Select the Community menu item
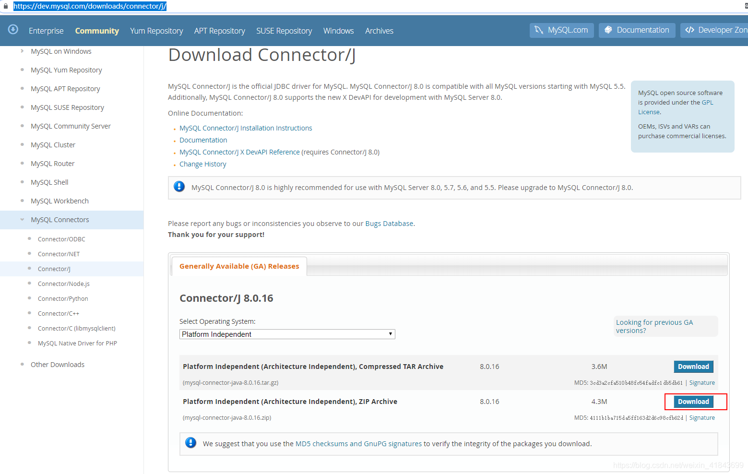 pos(97,31)
